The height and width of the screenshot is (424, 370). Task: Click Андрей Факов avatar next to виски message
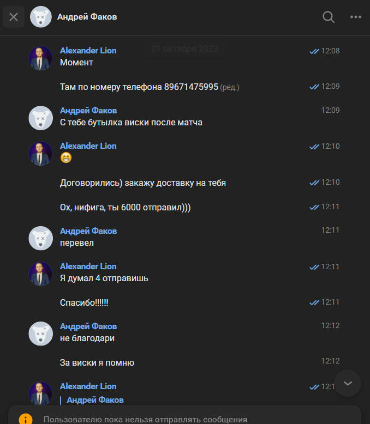(x=40, y=118)
